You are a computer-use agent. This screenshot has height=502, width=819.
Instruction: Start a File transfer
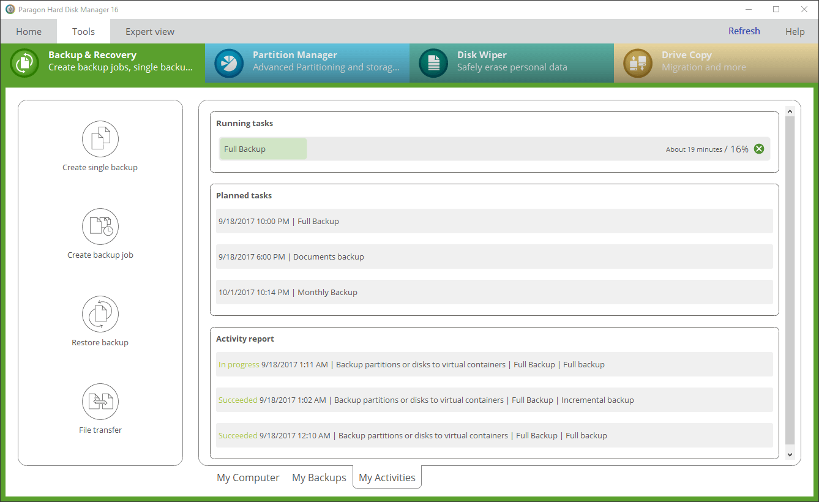click(100, 409)
